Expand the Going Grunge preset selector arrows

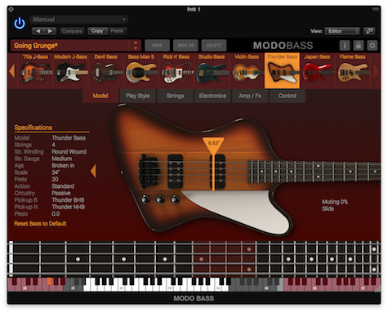pyautogui.click(x=136, y=46)
